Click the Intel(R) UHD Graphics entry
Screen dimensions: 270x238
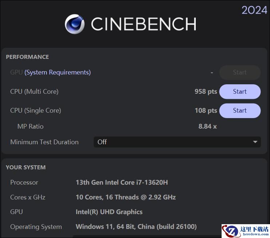coord(109,212)
